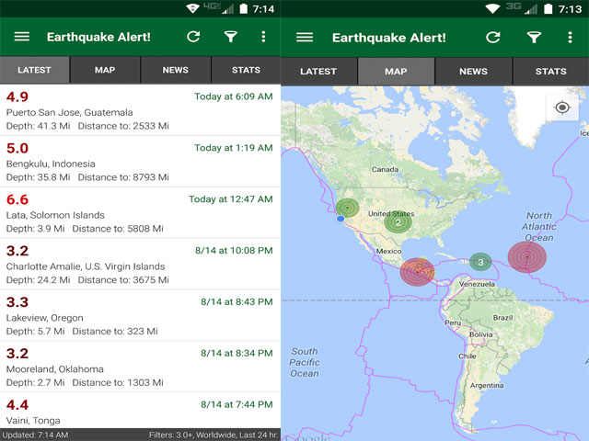Select NEWS tab in map screen

[473, 71]
